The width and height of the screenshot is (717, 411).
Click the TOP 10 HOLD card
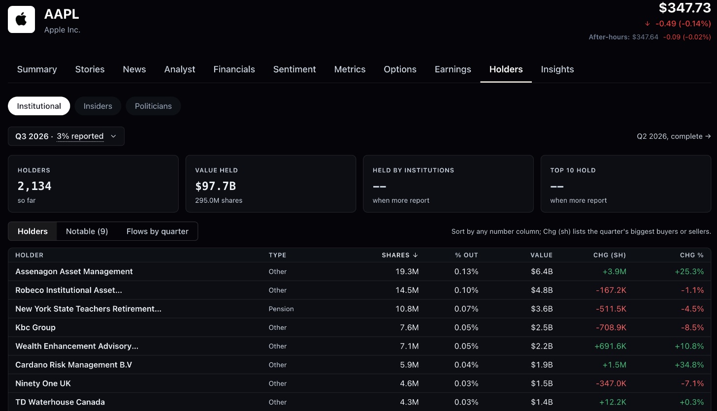[626, 184]
